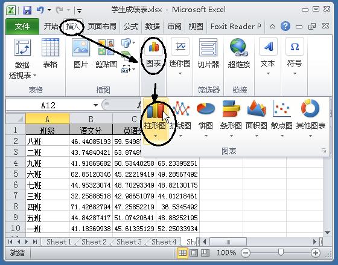Choose Column chart (柱形图)

point(155,120)
